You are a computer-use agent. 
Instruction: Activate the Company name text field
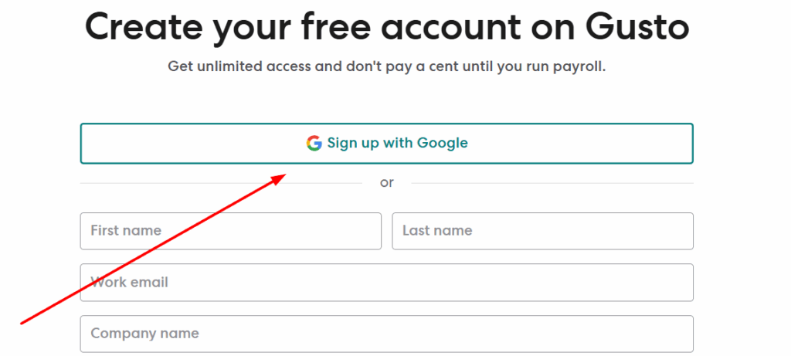click(x=386, y=334)
